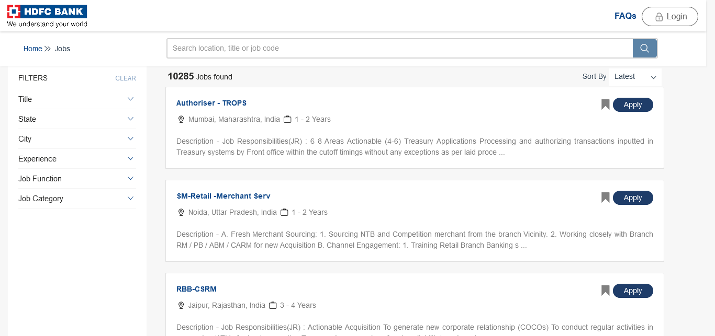Expand the Job Function filter
Image resolution: width=715 pixels, height=336 pixels.
(x=130, y=178)
